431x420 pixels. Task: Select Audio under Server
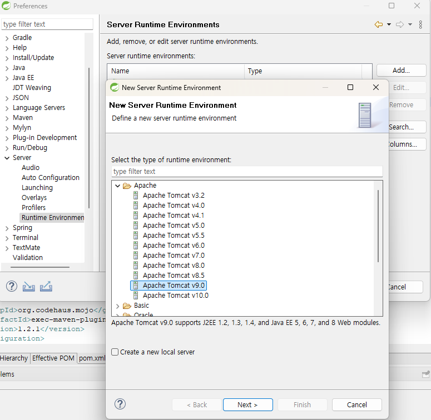coord(31,168)
